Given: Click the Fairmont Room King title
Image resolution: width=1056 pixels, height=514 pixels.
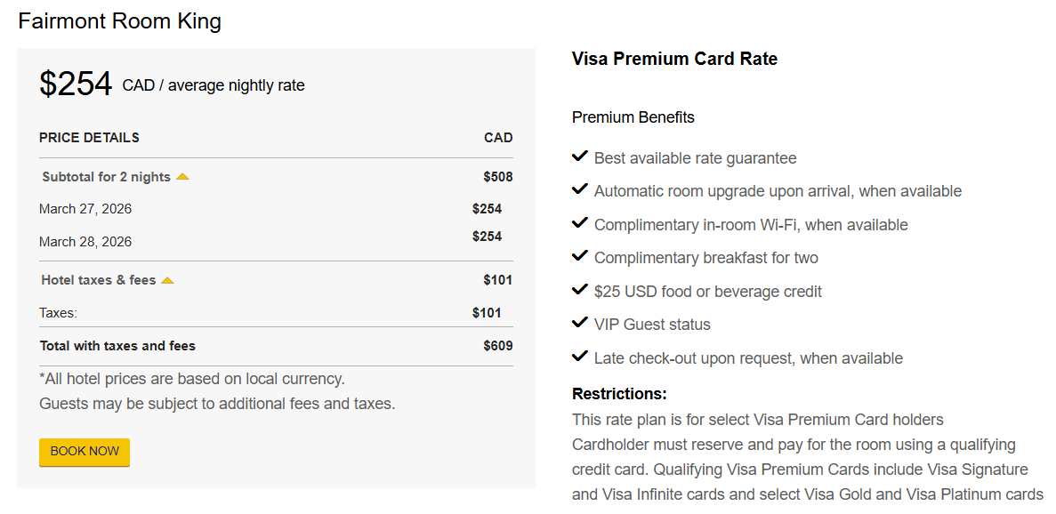Looking at the screenshot, I should click(x=119, y=20).
